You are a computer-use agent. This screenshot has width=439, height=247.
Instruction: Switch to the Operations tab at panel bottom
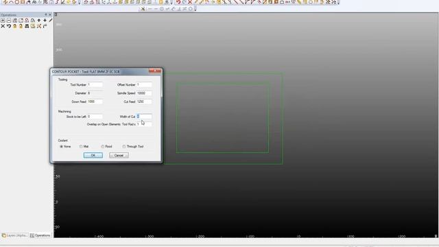40,235
